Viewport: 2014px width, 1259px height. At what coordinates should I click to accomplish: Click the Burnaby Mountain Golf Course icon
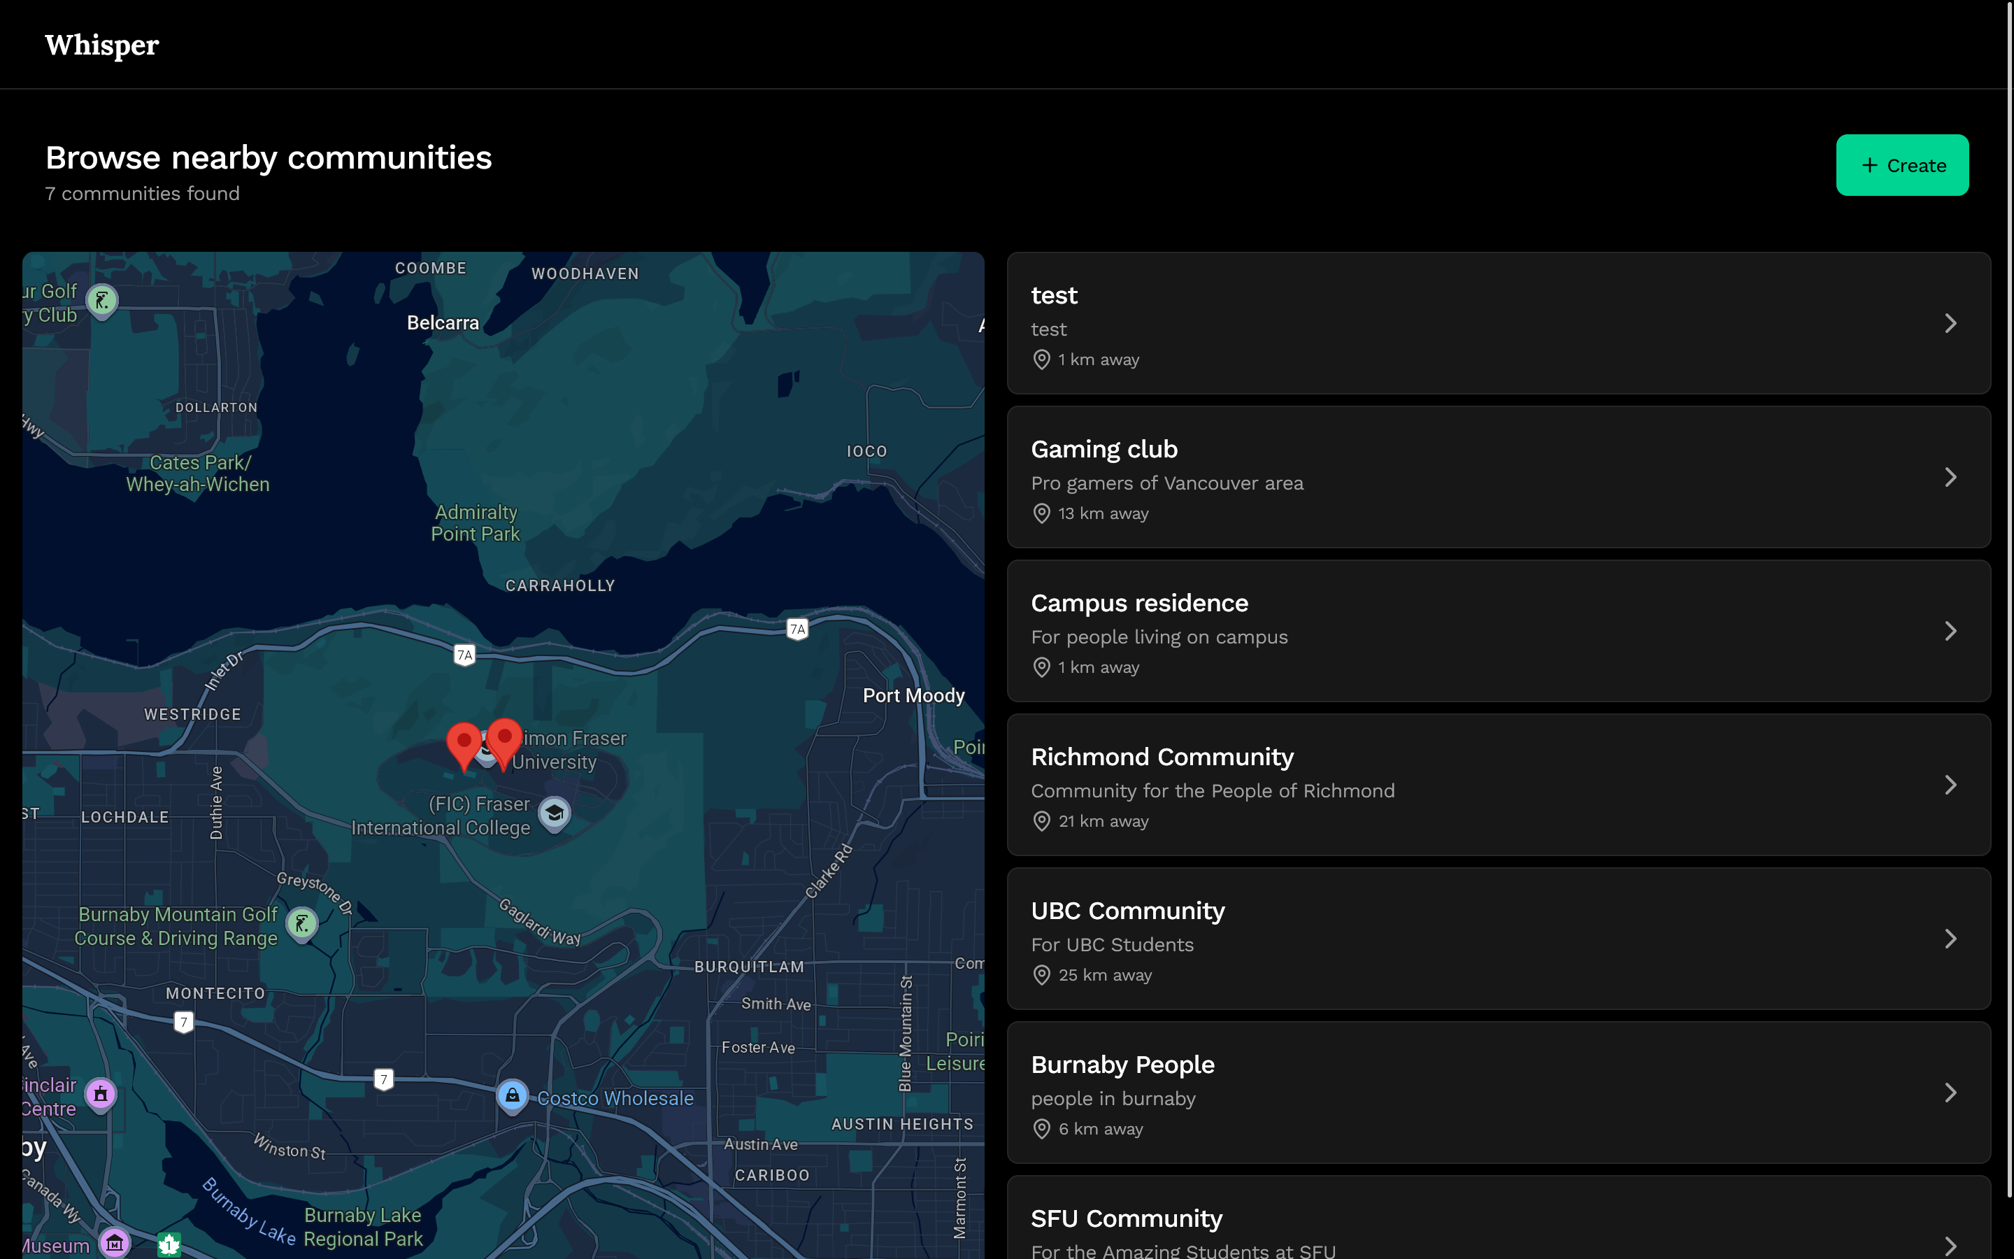pyautogui.click(x=301, y=923)
